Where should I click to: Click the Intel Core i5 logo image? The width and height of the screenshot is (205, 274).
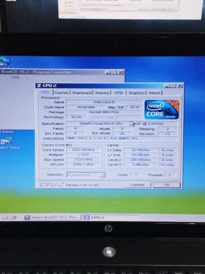(x=161, y=110)
